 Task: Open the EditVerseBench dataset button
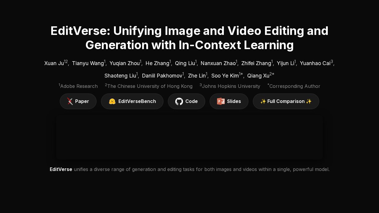[x=132, y=101]
